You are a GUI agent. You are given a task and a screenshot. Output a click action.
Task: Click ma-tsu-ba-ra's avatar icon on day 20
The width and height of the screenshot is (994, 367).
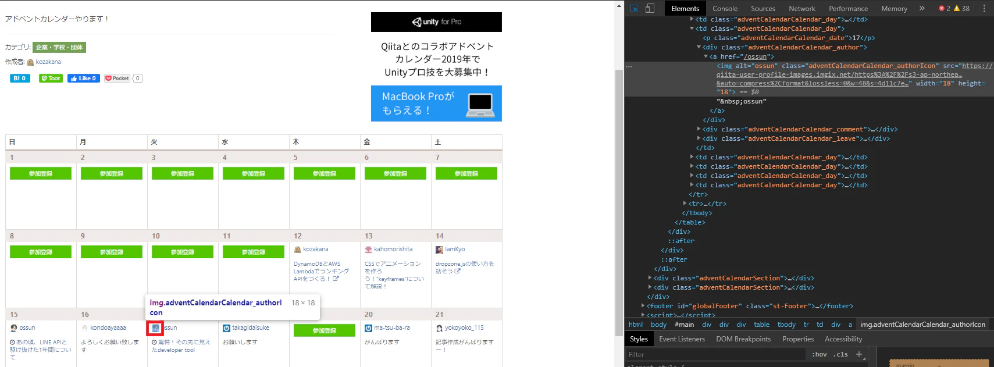(368, 328)
